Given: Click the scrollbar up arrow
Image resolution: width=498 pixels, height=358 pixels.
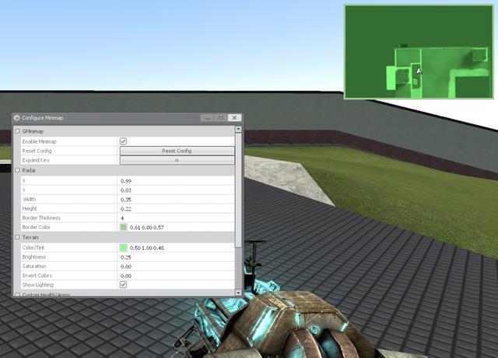Looking at the screenshot, I should coord(239,130).
